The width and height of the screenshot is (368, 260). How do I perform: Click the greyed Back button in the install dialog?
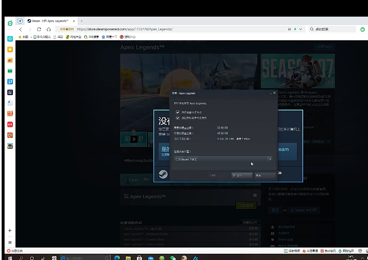coord(212,175)
